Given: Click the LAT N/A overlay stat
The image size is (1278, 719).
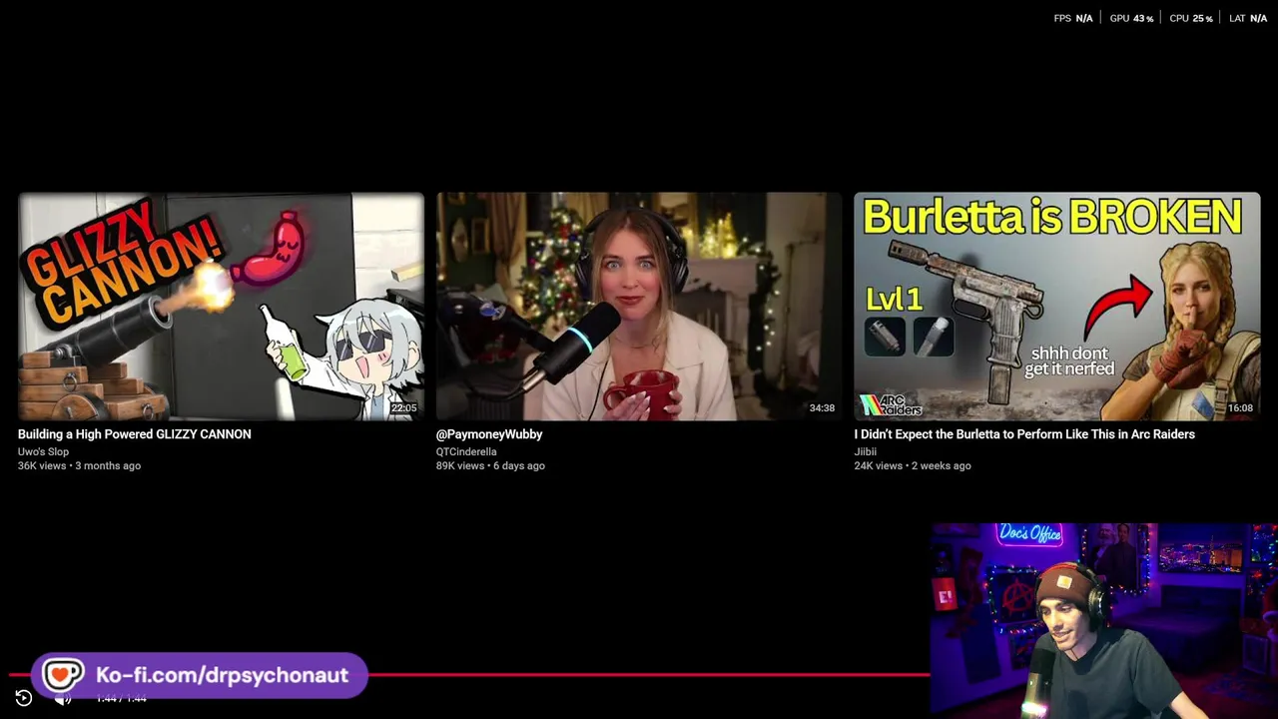Looking at the screenshot, I should click(x=1248, y=18).
